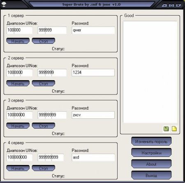Maximize the Super Brute window
The image size is (185, 183).
(171, 5)
